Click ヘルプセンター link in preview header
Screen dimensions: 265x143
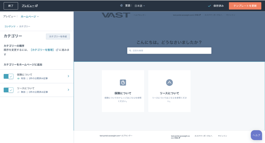click(x=140, y=15)
